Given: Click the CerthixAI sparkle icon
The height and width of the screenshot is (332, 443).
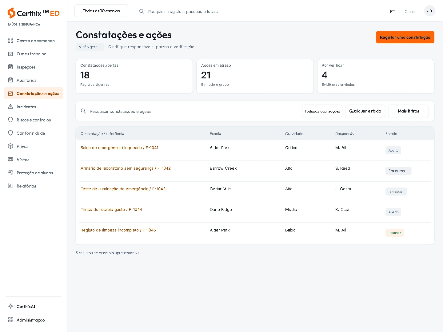Looking at the screenshot, I should [x=10, y=306].
